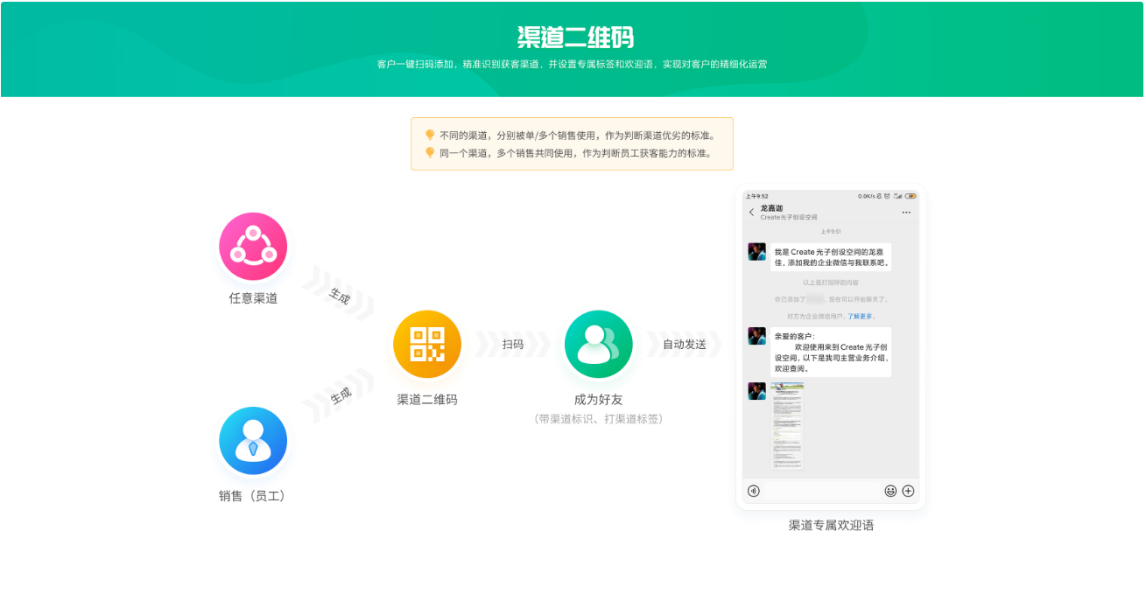The image size is (1146, 615).
Task: Click the green 成为好友 friends icon
Action: point(599,345)
